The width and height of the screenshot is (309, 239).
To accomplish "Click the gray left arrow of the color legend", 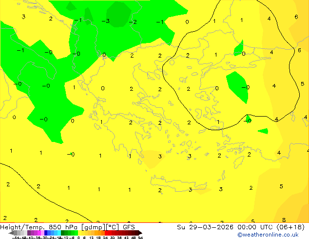I will tap(11, 233).
